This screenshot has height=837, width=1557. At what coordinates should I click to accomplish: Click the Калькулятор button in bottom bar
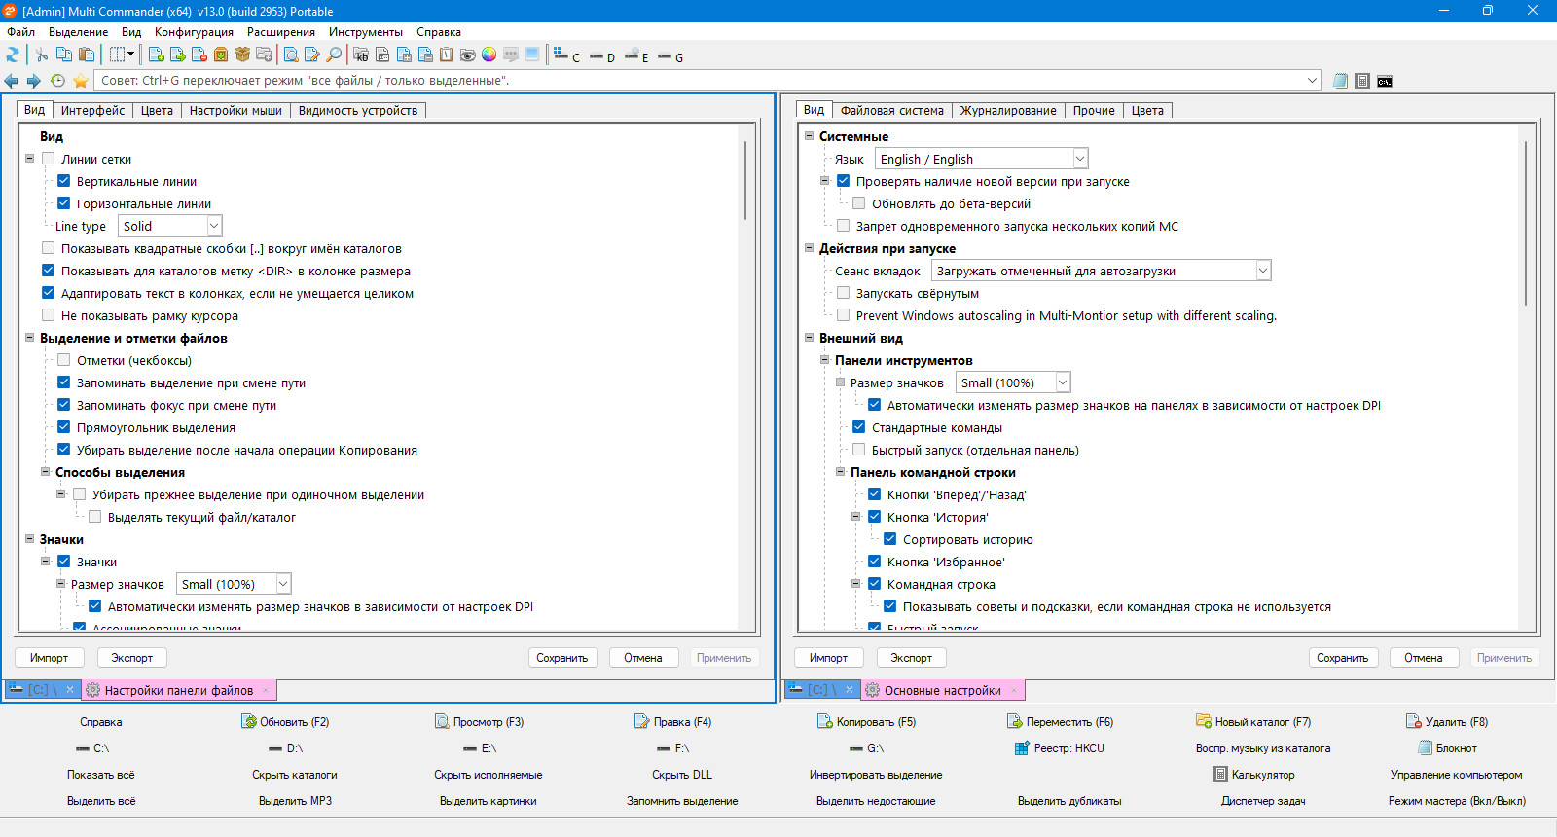(x=1253, y=775)
